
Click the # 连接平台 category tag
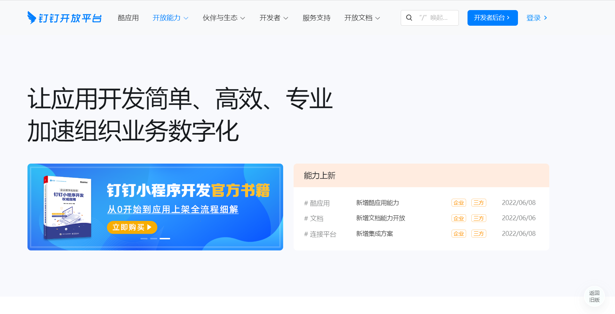point(320,234)
